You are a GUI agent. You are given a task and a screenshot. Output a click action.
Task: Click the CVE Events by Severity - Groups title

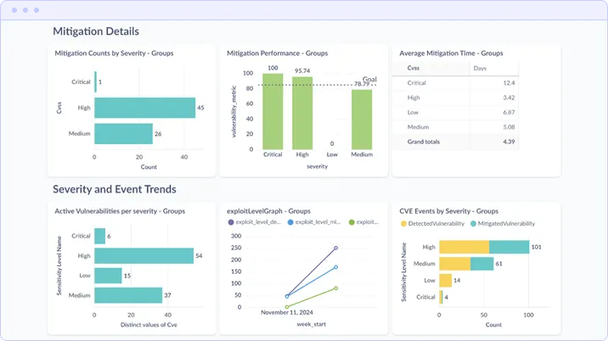click(448, 211)
